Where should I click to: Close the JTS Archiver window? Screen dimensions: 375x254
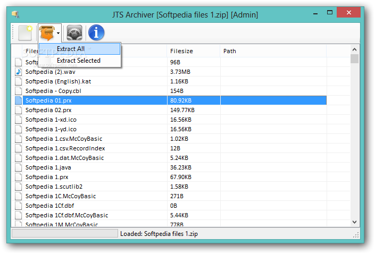pos(349,12)
